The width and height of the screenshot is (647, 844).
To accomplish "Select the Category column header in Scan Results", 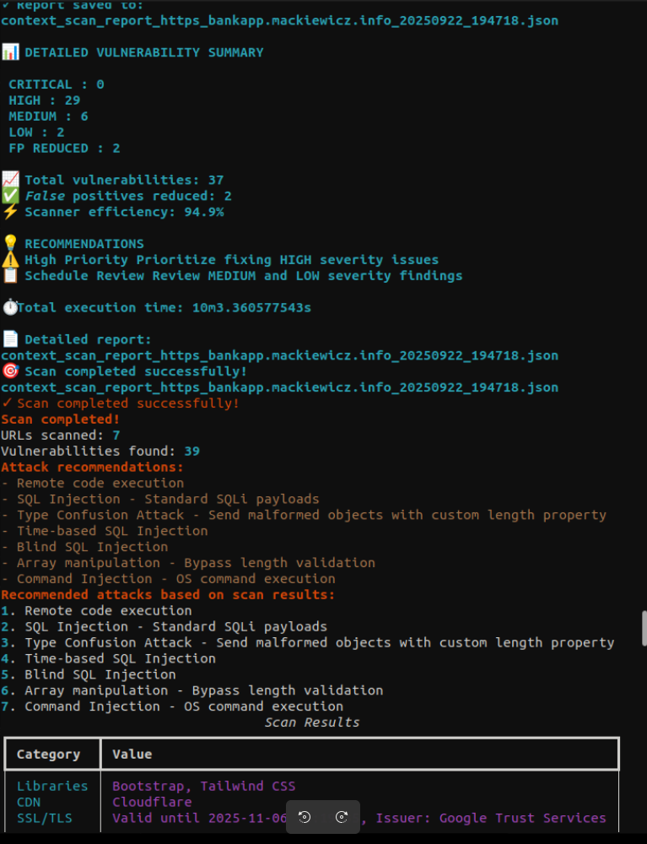I will (x=48, y=754).
